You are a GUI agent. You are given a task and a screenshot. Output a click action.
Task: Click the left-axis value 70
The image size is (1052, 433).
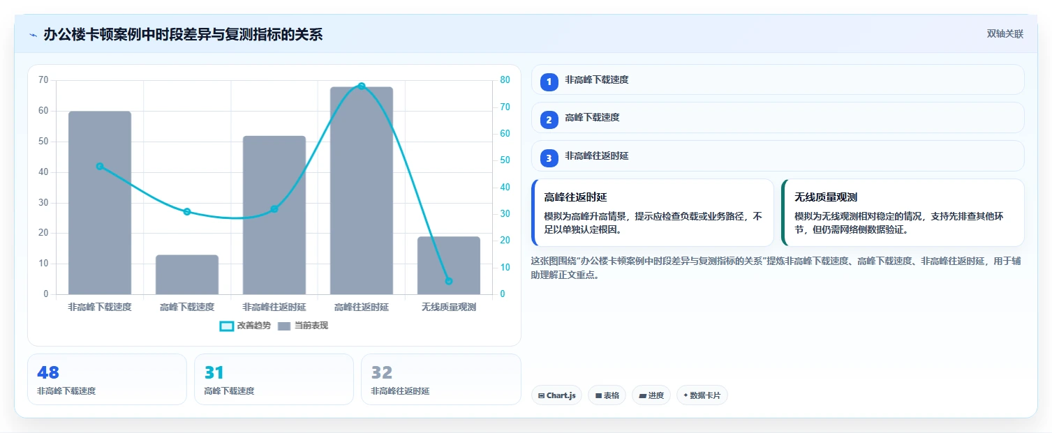[43, 80]
